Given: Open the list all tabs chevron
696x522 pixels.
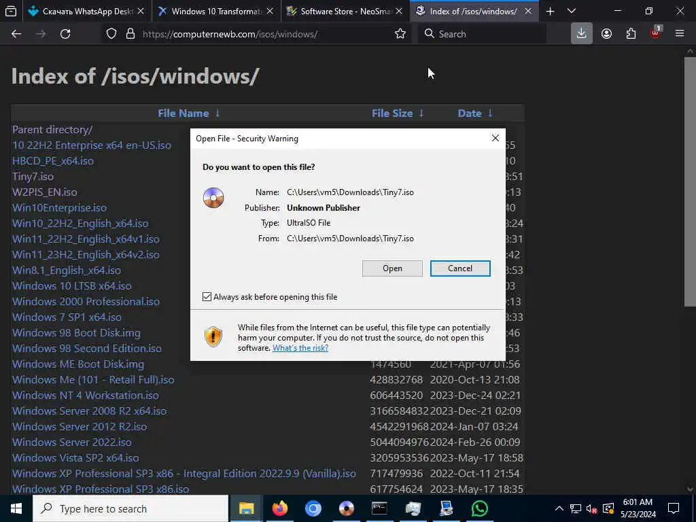Looking at the screenshot, I should click(572, 11).
